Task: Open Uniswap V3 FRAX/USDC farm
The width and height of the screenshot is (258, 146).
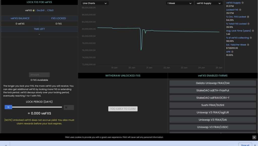Action: (x=213, y=127)
